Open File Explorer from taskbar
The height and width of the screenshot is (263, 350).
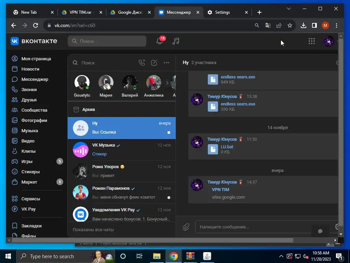(x=157, y=256)
